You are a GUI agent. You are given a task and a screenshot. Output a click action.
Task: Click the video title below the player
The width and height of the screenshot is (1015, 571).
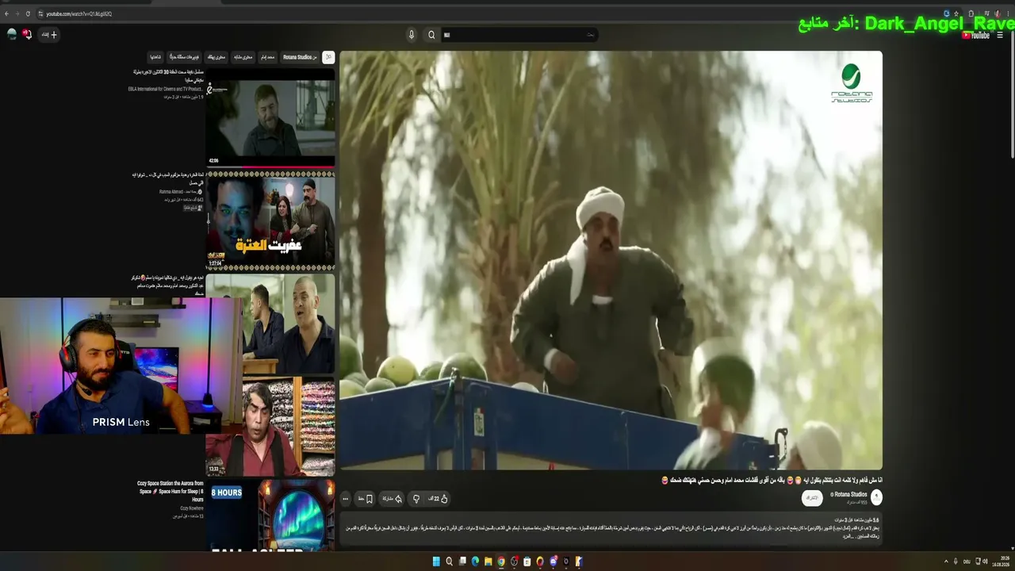point(772,481)
